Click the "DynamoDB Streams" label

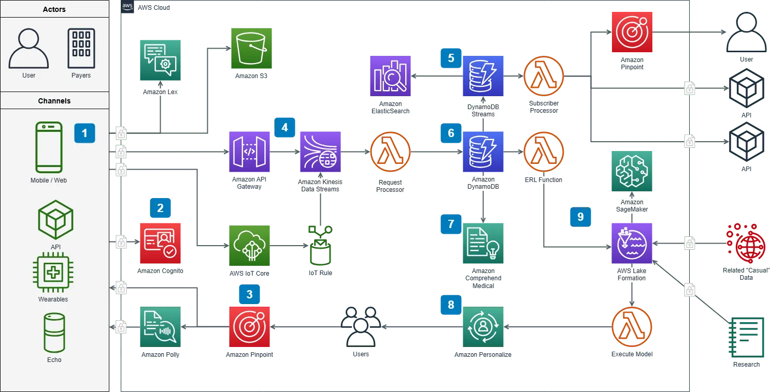[x=483, y=111]
